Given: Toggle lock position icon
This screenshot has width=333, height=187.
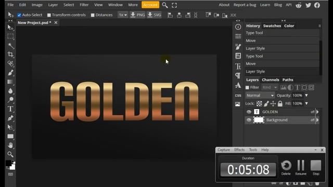Looking at the screenshot, I should coord(273,103).
